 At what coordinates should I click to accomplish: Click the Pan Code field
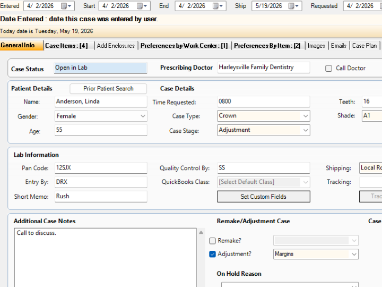[x=101, y=168]
